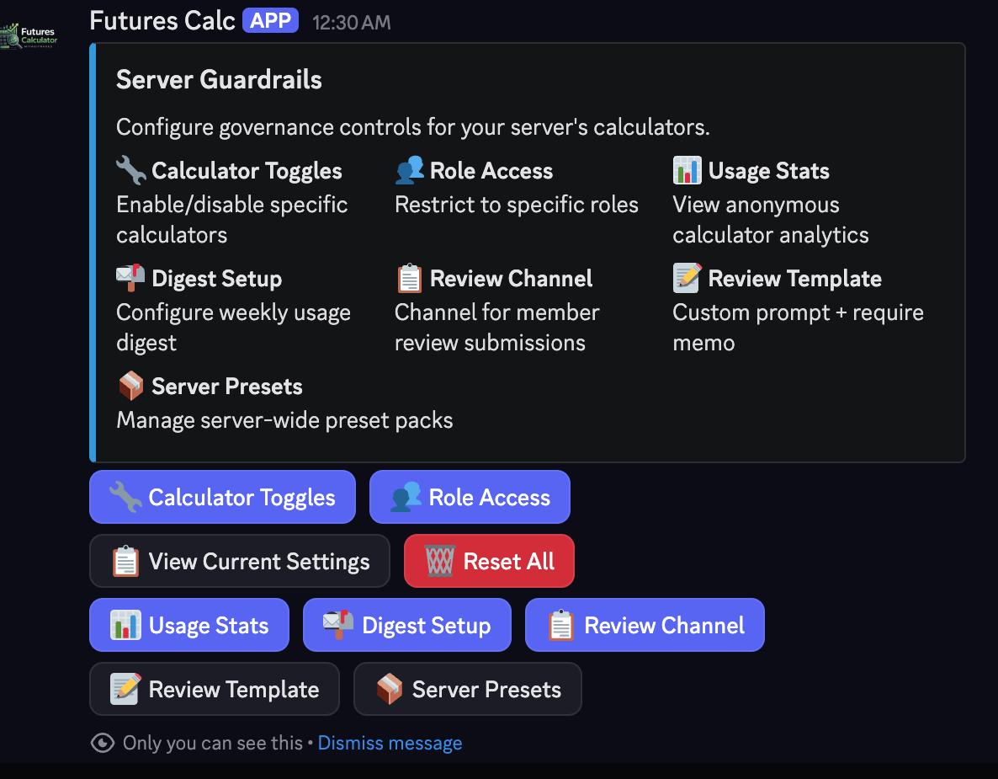Screen dimensions: 998x779
Task: Click the Futures Calculator bot avatar
Action: 29,35
